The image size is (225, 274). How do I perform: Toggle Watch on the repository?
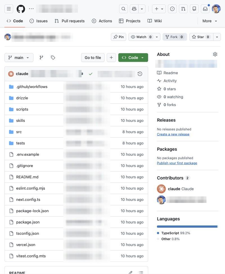141,37
